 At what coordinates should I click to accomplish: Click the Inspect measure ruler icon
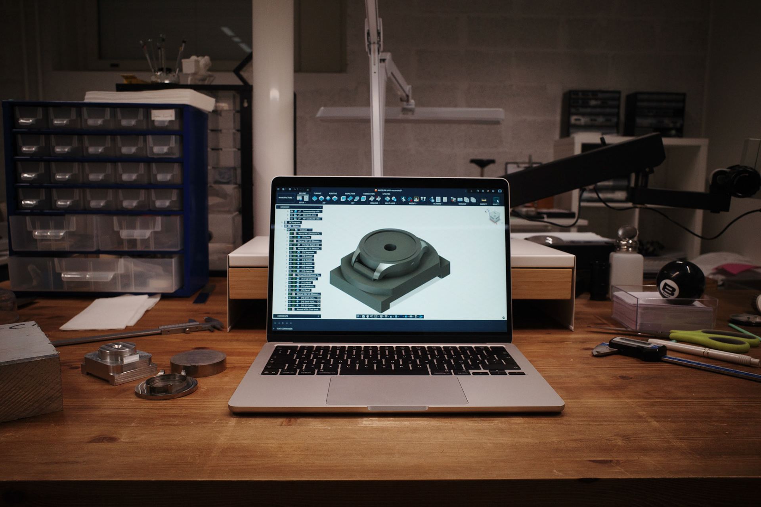484,200
